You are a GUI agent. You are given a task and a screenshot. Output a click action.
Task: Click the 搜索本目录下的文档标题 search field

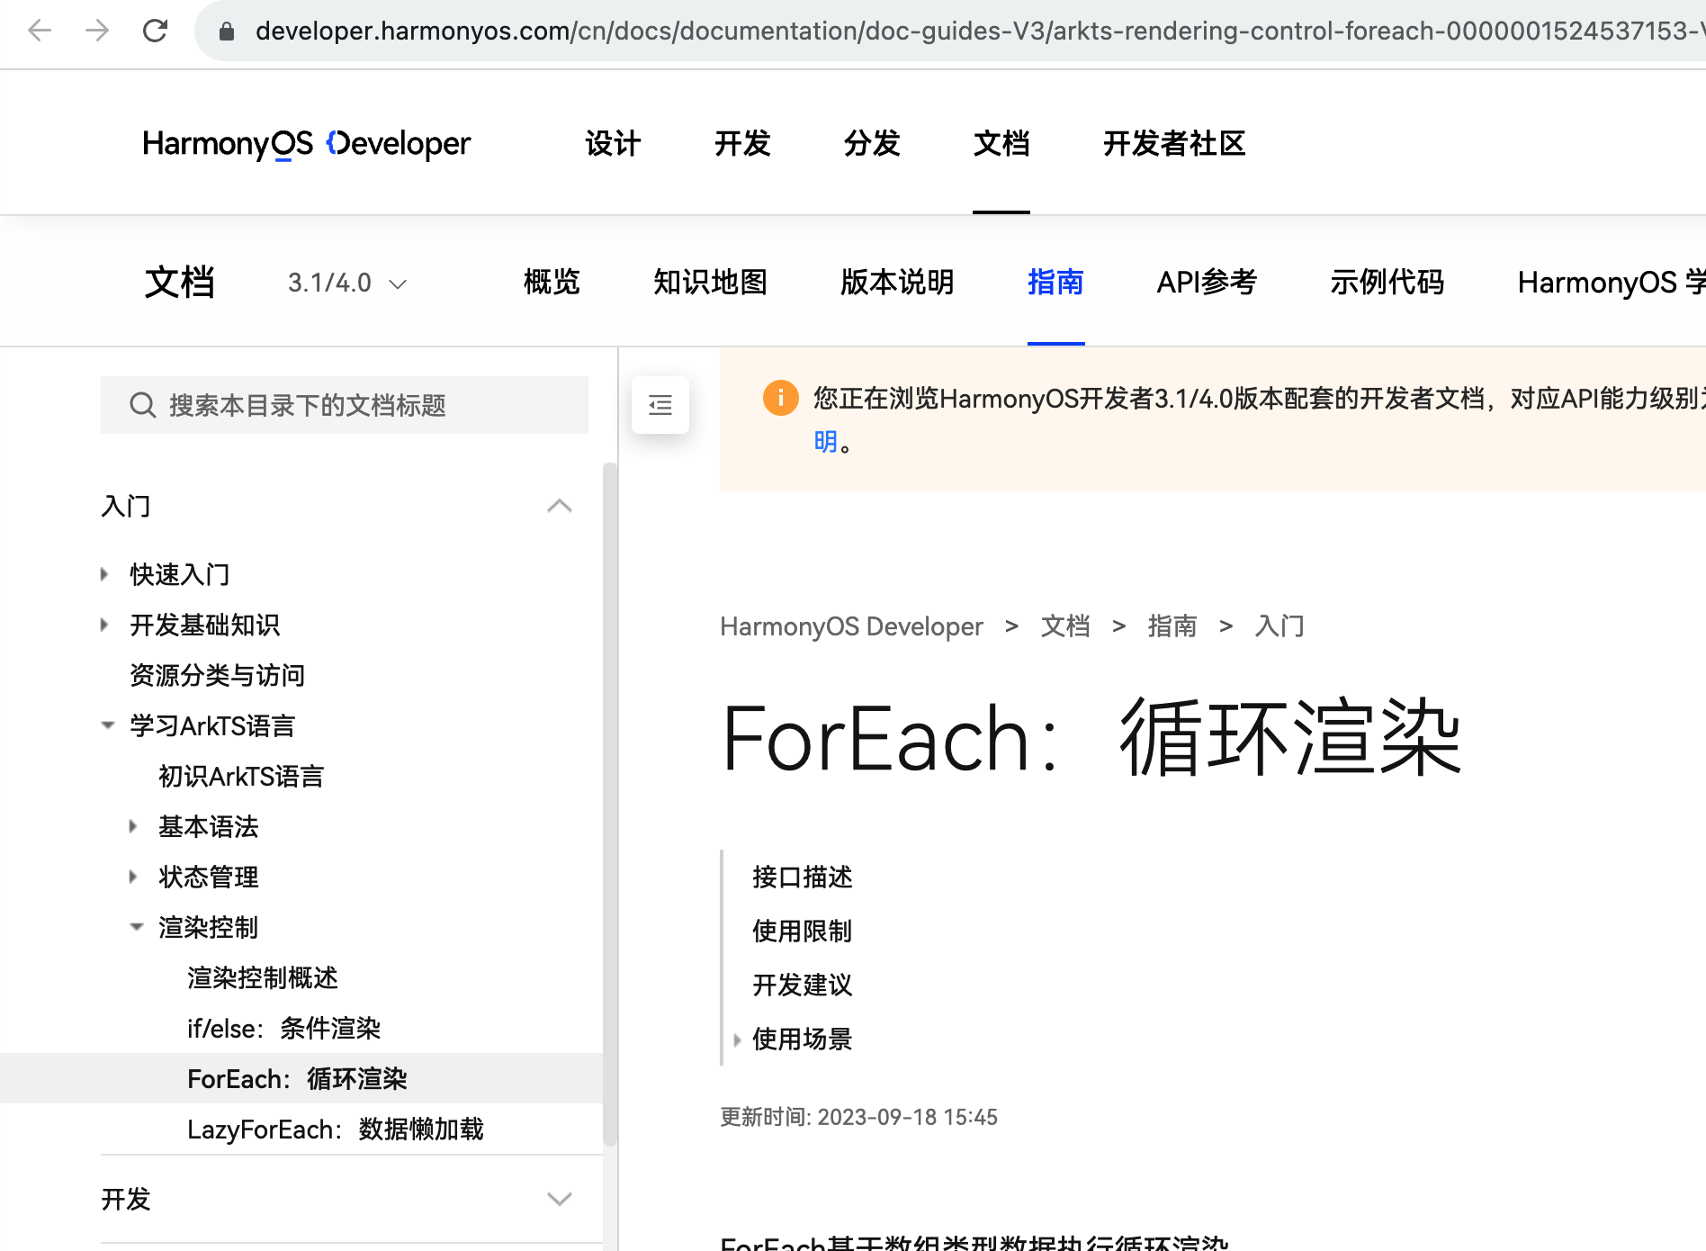(345, 405)
